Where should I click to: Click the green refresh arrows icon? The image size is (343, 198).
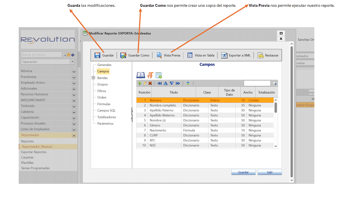(x=188, y=83)
